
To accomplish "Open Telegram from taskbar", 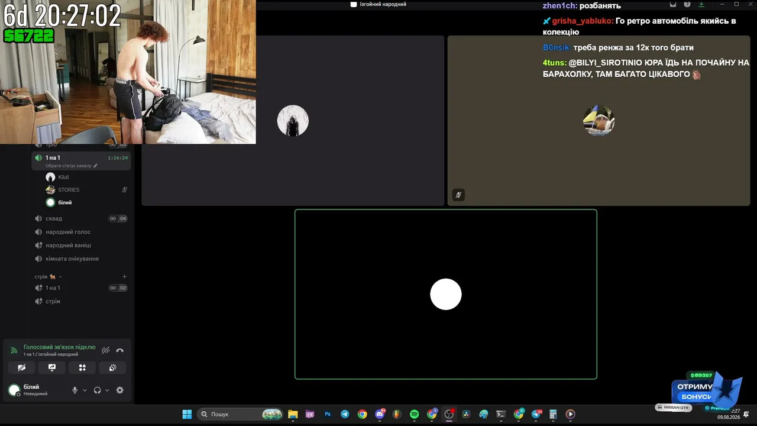I will coord(345,414).
